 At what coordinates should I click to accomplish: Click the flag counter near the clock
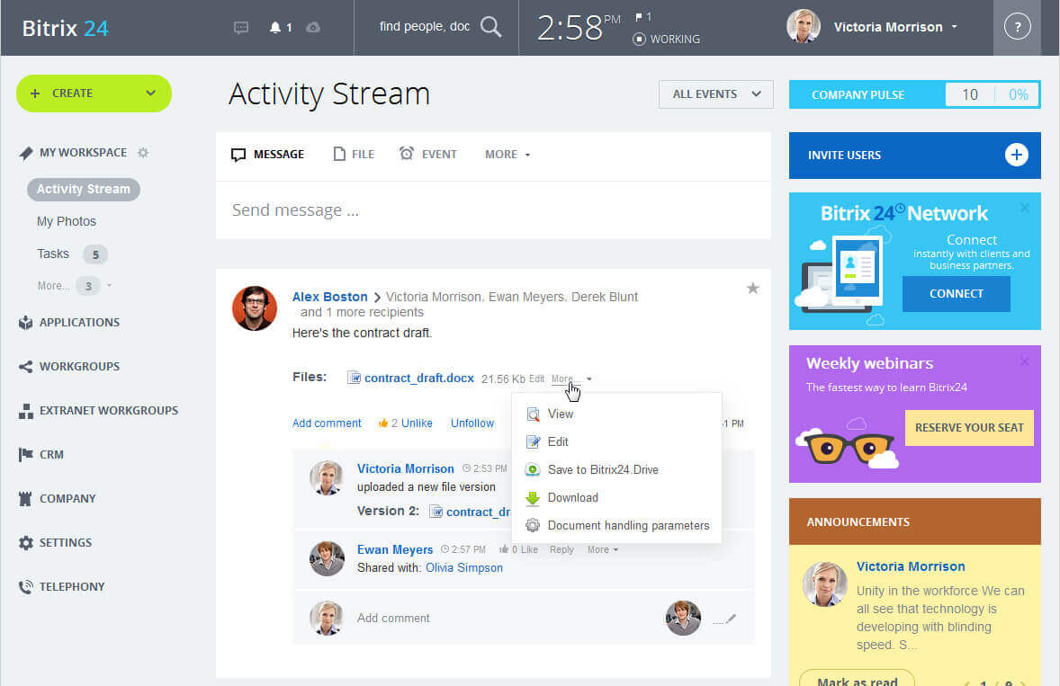coord(642,17)
